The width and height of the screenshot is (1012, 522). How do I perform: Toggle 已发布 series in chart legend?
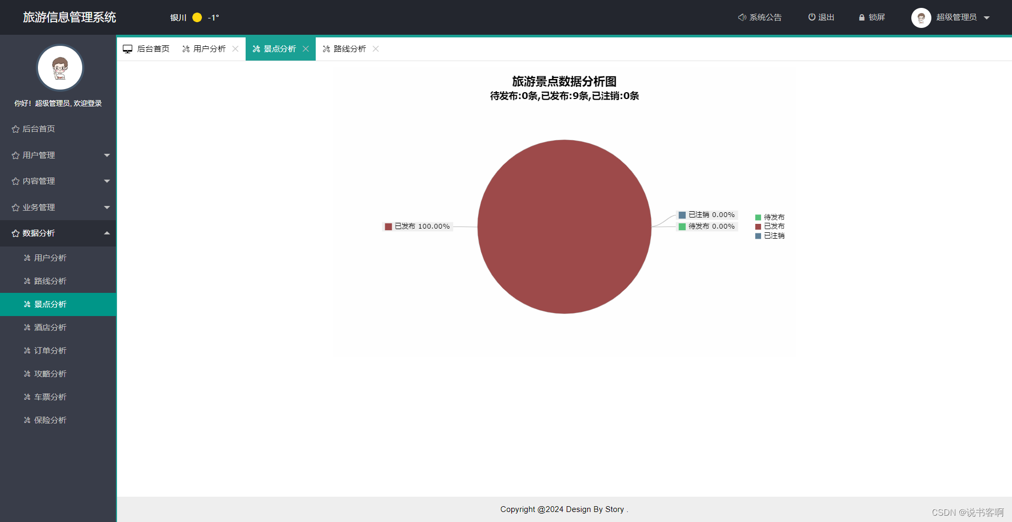770,226
